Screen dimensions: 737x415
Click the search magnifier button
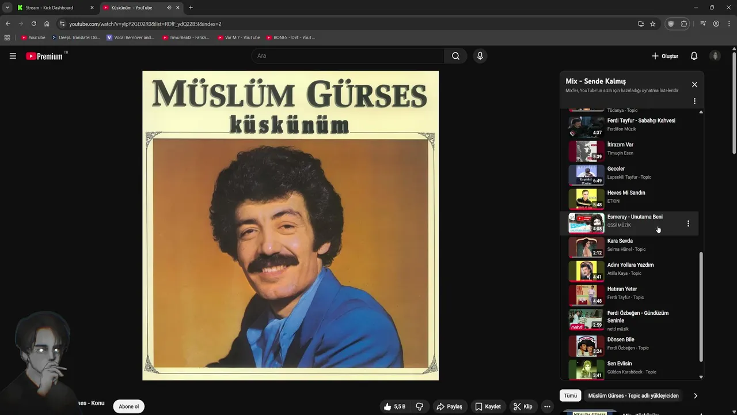point(455,56)
